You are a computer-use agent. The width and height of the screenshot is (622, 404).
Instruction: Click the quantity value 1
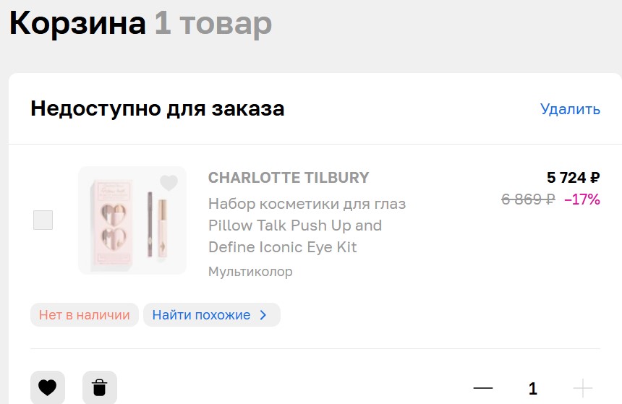[533, 389]
